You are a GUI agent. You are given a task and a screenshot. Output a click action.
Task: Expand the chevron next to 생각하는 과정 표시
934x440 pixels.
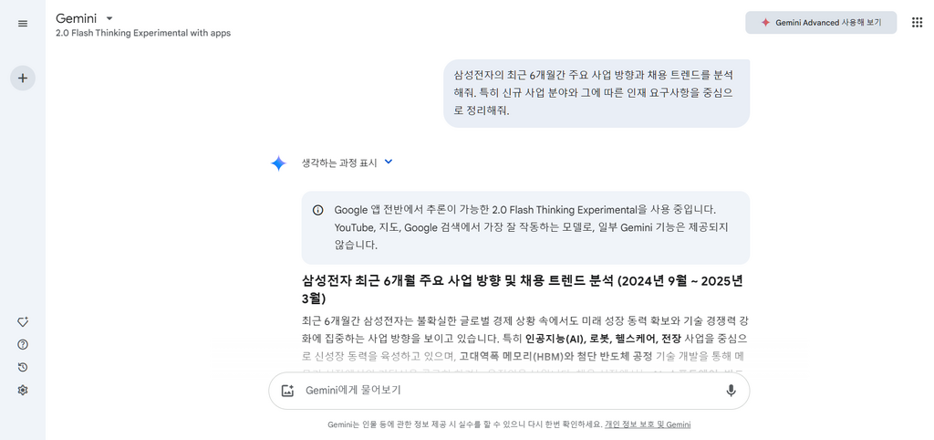(x=389, y=162)
